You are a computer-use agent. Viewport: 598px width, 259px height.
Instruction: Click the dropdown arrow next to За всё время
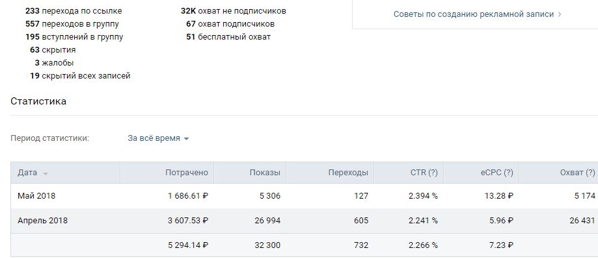(186, 139)
